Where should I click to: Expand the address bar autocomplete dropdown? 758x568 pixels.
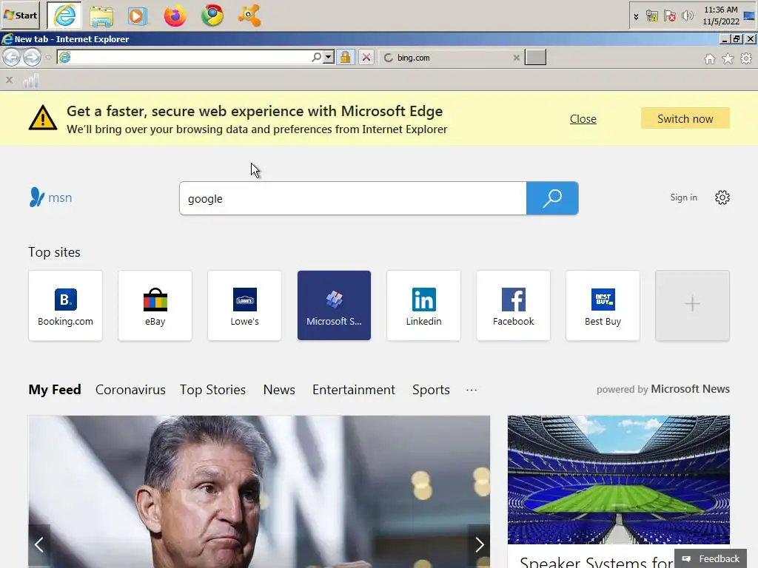pyautogui.click(x=329, y=58)
